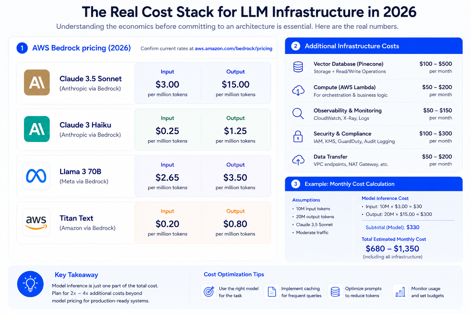Click the target icon for right model tip
Viewport: 471px width, 314px height.
[x=209, y=291]
